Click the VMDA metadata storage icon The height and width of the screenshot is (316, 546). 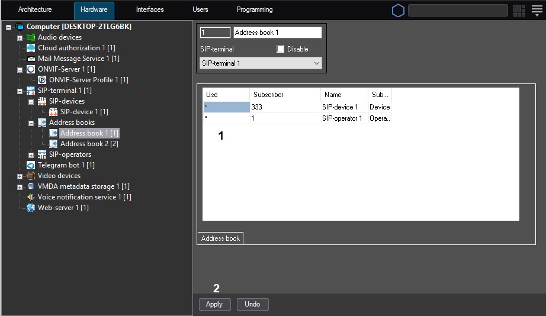(x=31, y=186)
